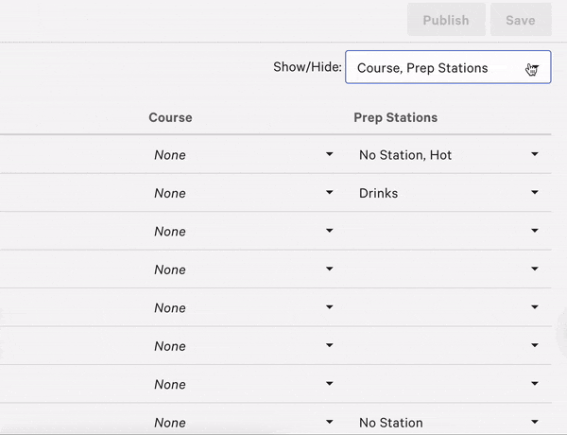Open the 'Drinks' prep stations dropdown
The image size is (567, 435).
pos(447,193)
